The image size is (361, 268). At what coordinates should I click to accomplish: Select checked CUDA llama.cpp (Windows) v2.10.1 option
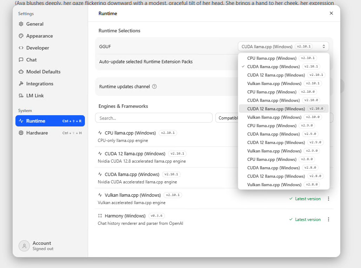coord(283,67)
